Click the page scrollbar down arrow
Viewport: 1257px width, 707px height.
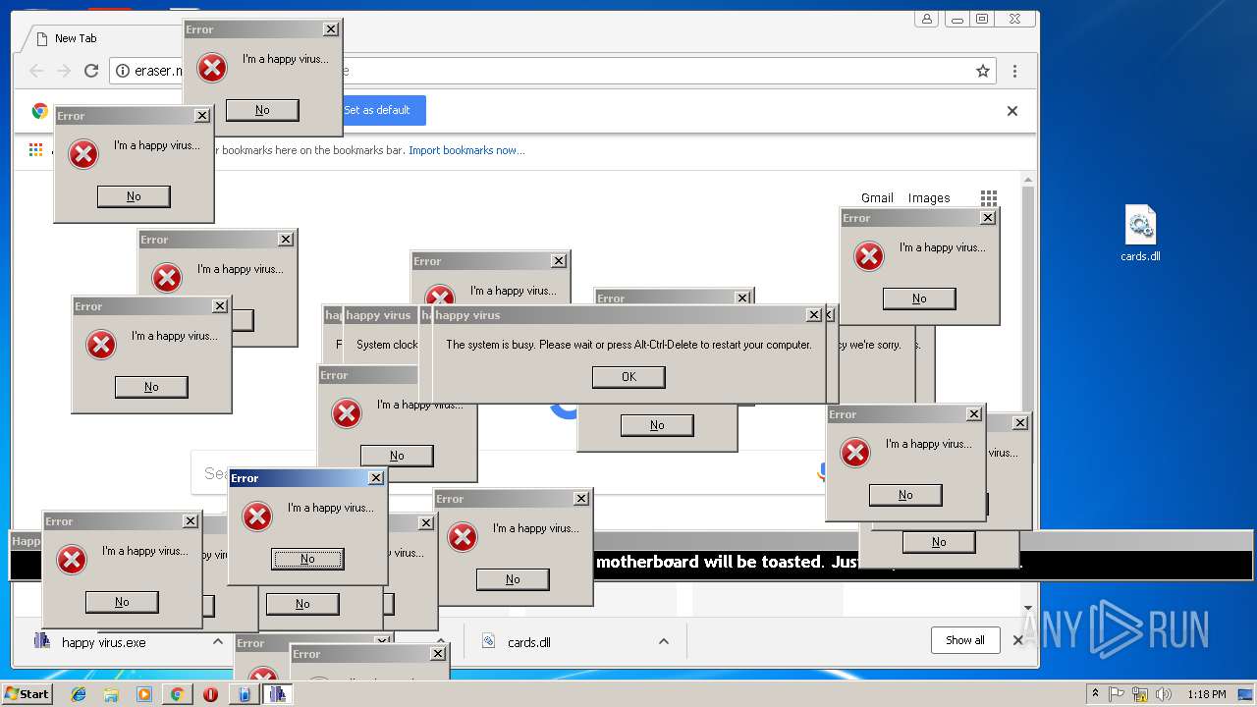click(1028, 607)
